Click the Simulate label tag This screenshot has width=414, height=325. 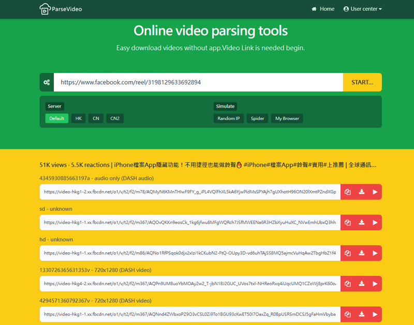click(225, 106)
